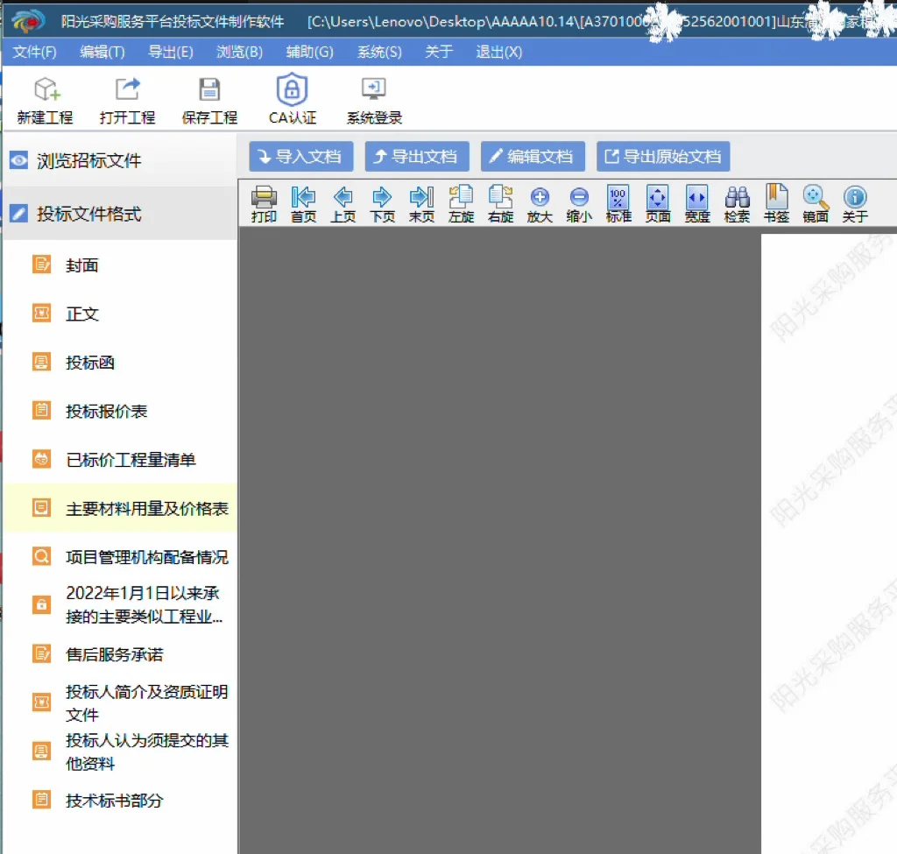Open the 文件(F) menu
Image resolution: width=897 pixels, height=854 pixels.
(x=34, y=53)
